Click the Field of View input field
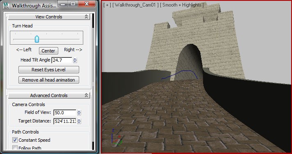 point(65,113)
